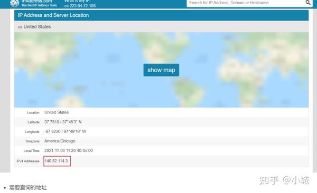Click the show map button
The width and height of the screenshot is (317, 193).
click(161, 70)
